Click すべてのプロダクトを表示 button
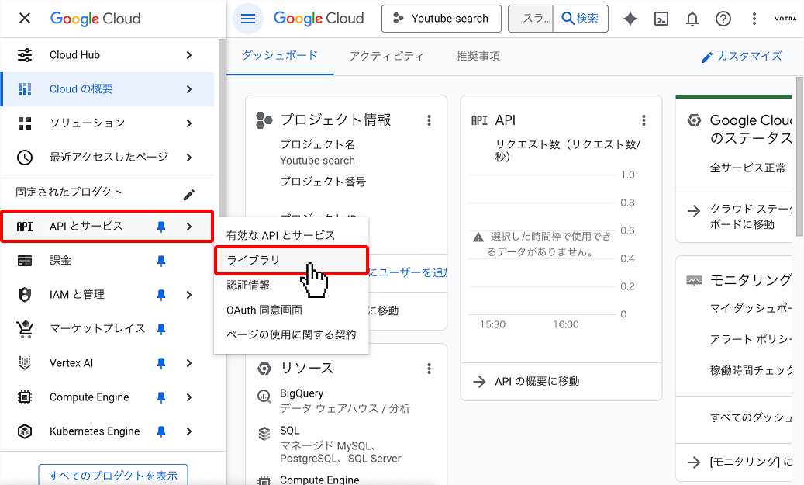The width and height of the screenshot is (804, 485). [113, 475]
